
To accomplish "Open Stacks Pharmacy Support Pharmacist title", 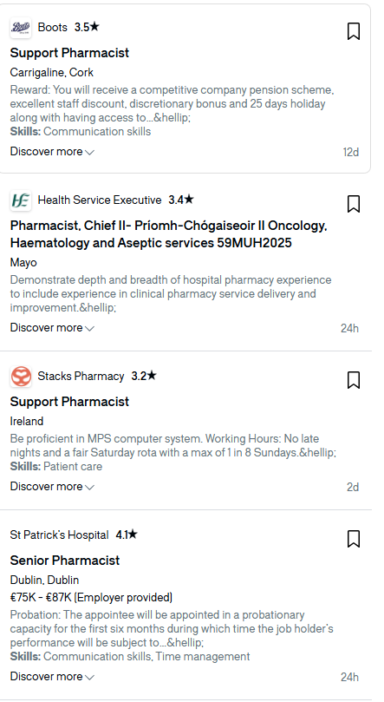I will point(69,402).
